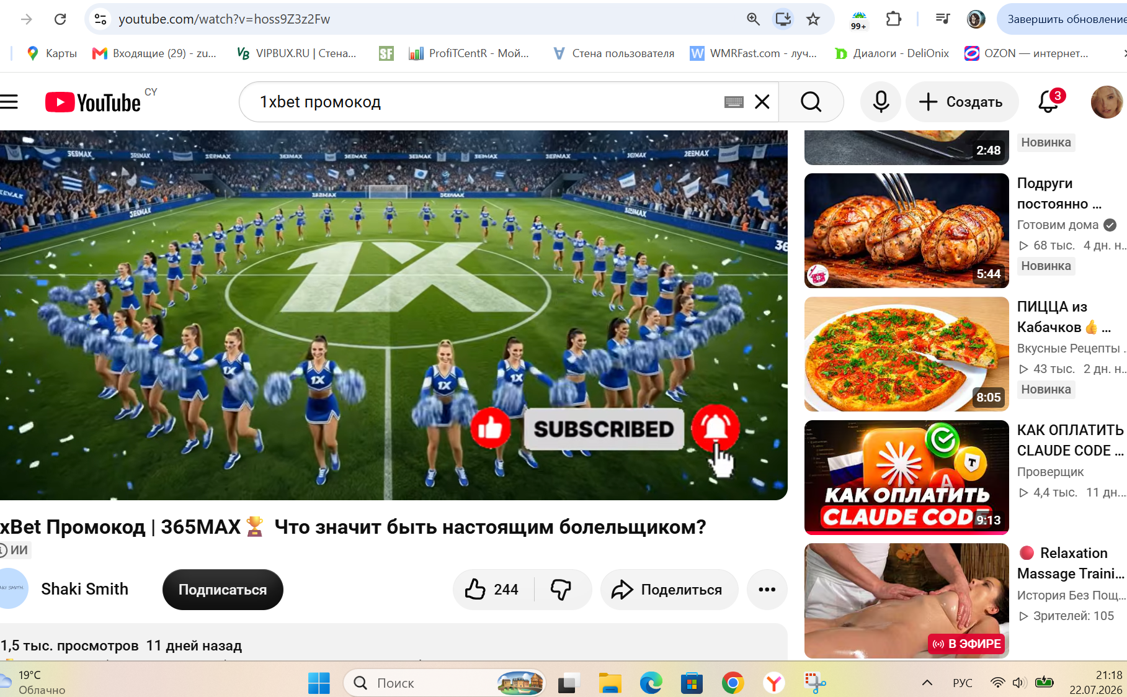The image size is (1127, 697).
Task: Open the zucchini pizza video thumbnail (8:05)
Action: pos(907,354)
